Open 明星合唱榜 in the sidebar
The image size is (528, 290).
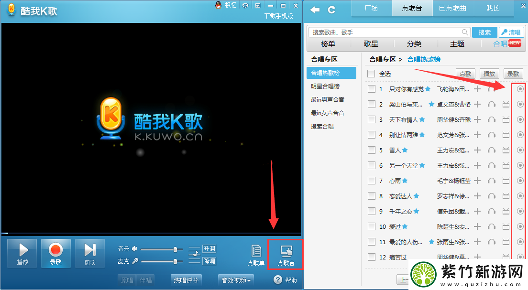coord(325,86)
